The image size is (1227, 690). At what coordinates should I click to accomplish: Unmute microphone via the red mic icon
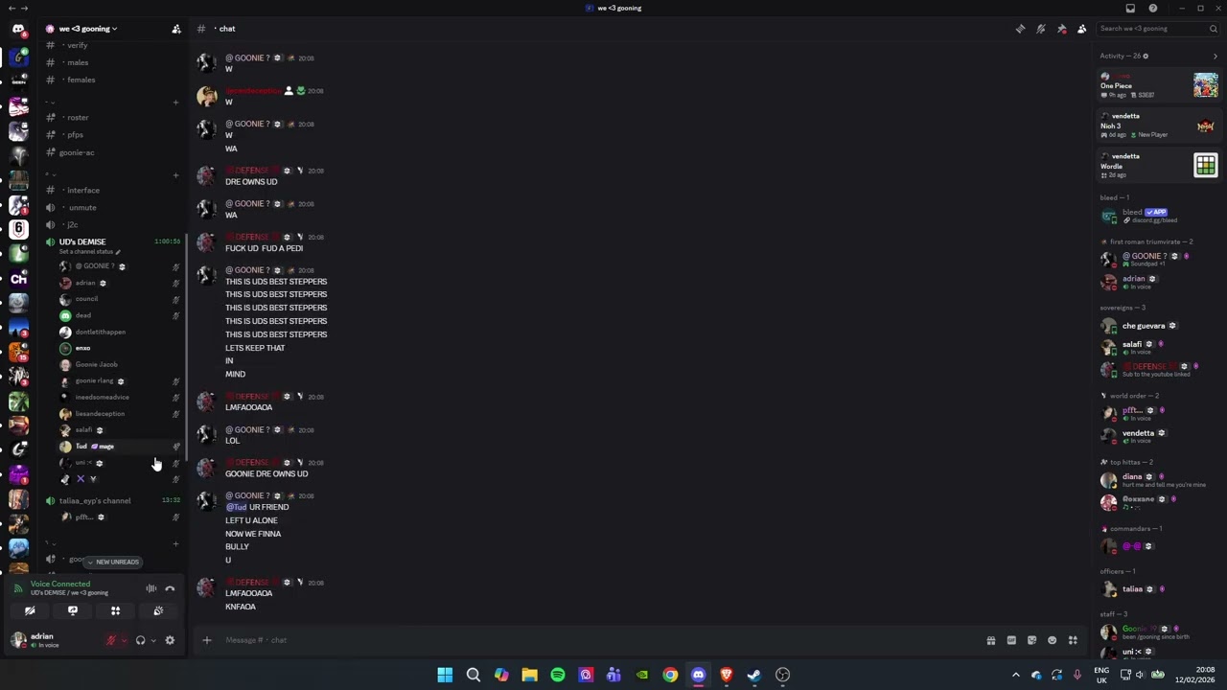pyautogui.click(x=110, y=640)
